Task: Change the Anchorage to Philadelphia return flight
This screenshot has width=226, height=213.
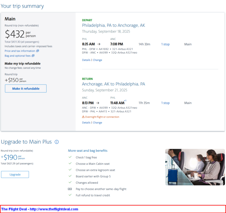Action: tap(97, 122)
